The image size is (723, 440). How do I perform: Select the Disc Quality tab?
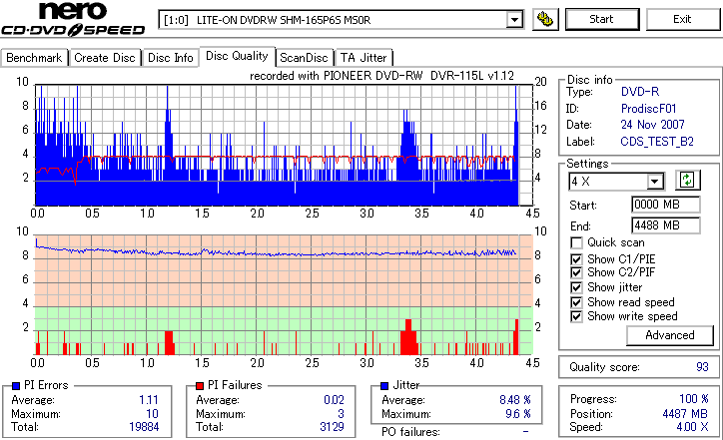pyautogui.click(x=237, y=56)
